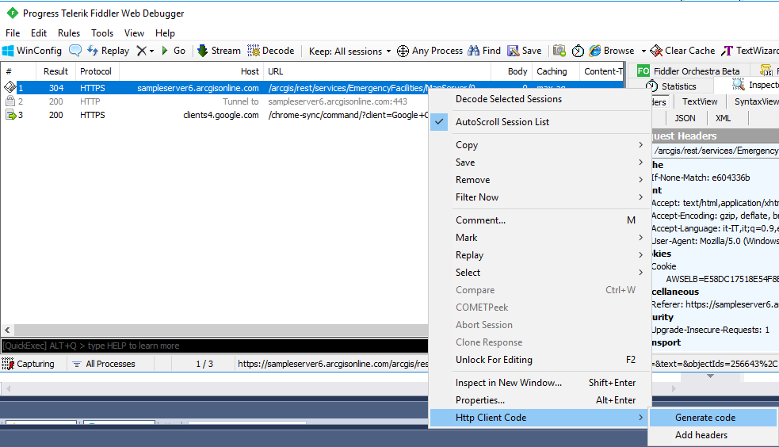779x447 pixels.
Task: Click the Inspectors magnifier icon
Action: coord(739,85)
